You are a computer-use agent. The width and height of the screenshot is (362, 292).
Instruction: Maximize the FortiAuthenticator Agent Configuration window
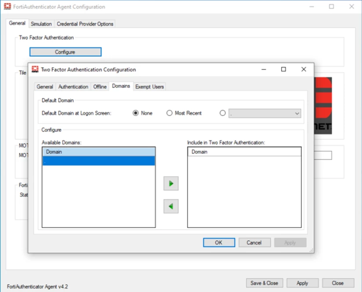point(332,7)
